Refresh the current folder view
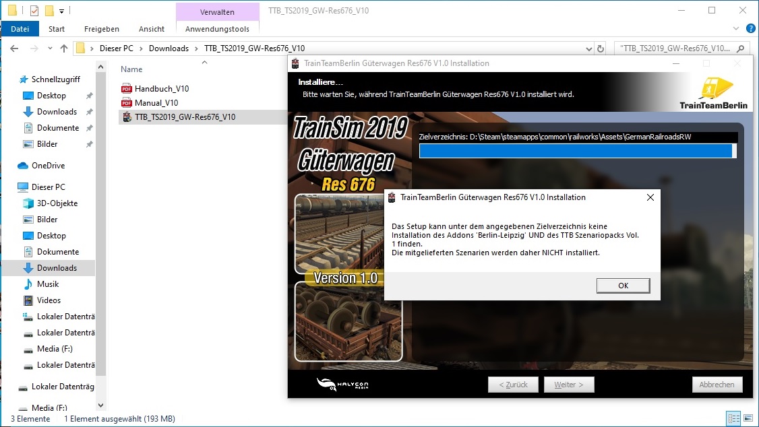The height and width of the screenshot is (427, 759). pos(601,49)
